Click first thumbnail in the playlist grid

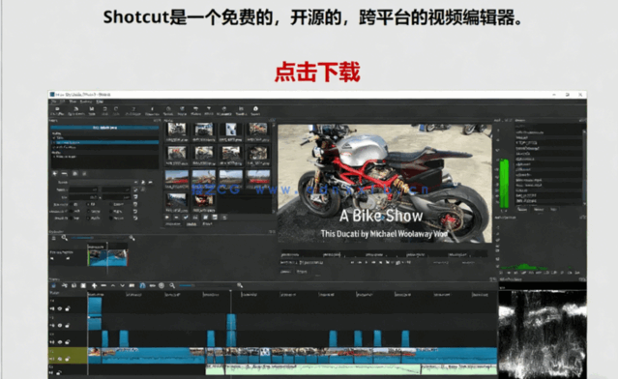coord(177,130)
